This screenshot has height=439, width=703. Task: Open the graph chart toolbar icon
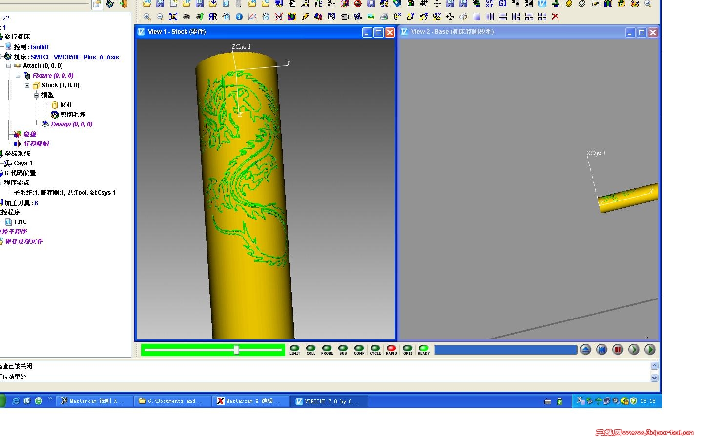[x=252, y=17]
